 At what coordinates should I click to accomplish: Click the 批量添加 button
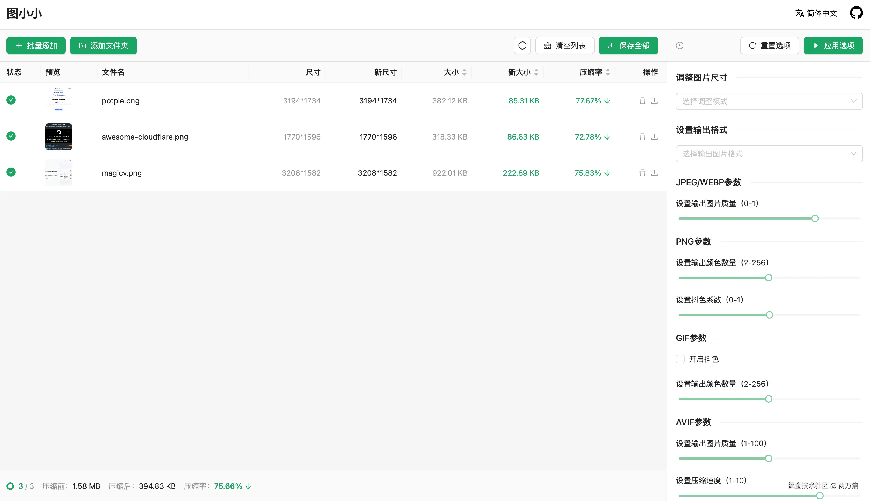point(36,46)
